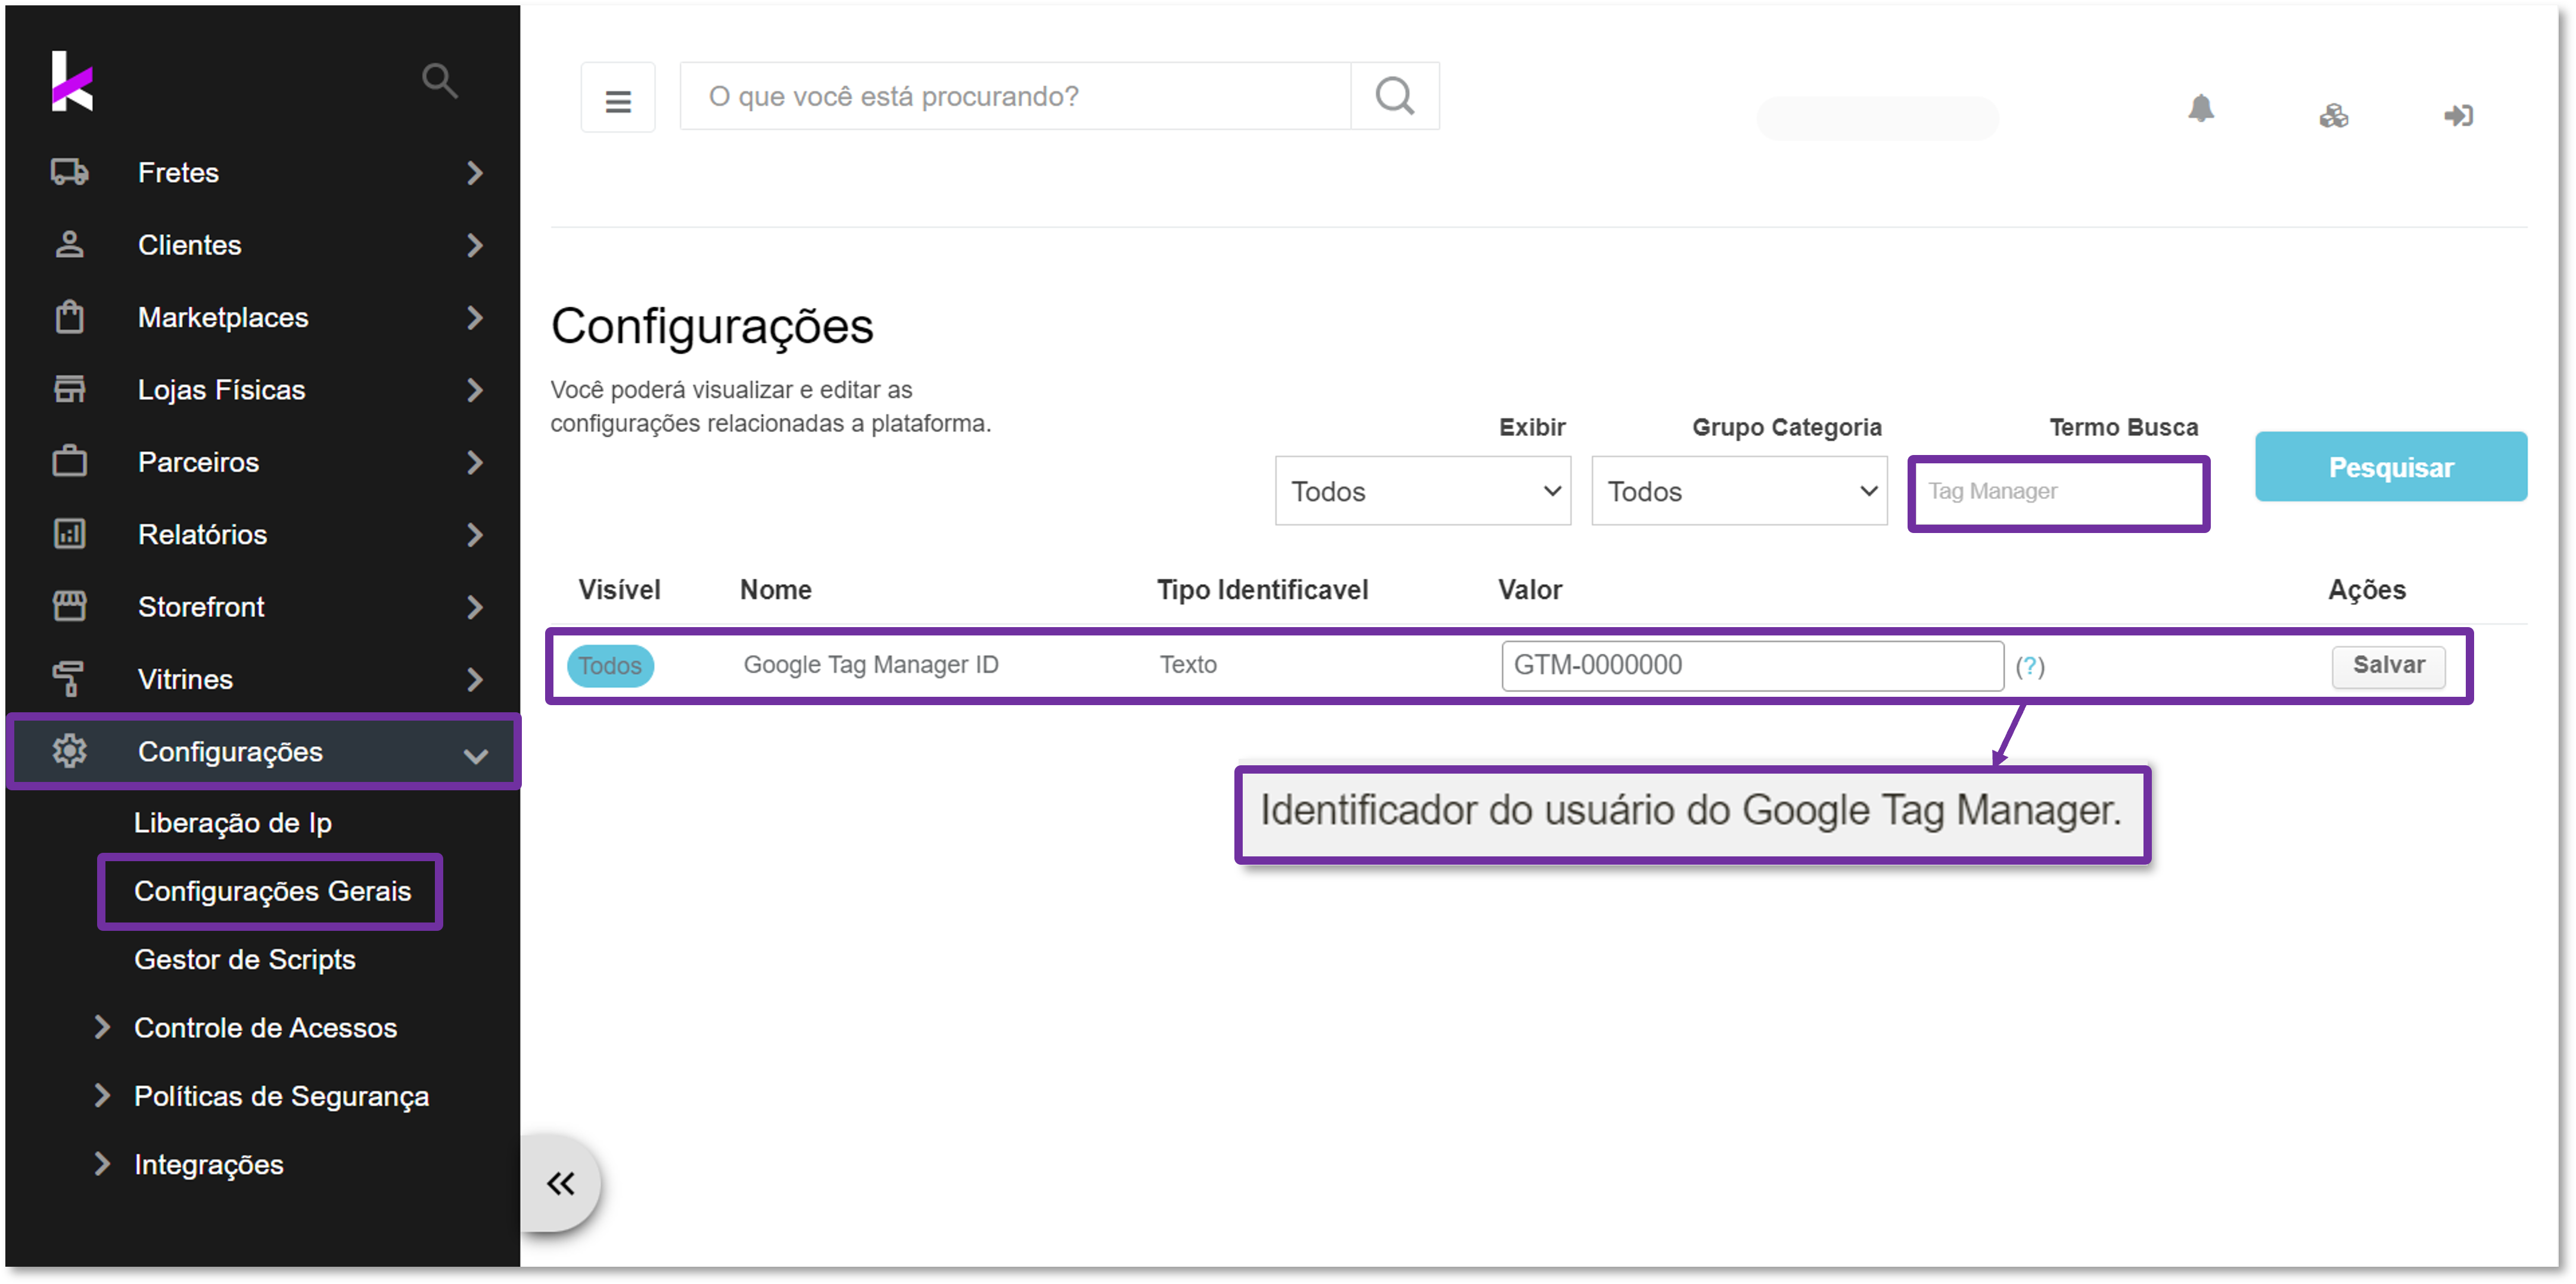Expand the Fretes menu chevron
2576x1284 pixels.
click(x=475, y=173)
